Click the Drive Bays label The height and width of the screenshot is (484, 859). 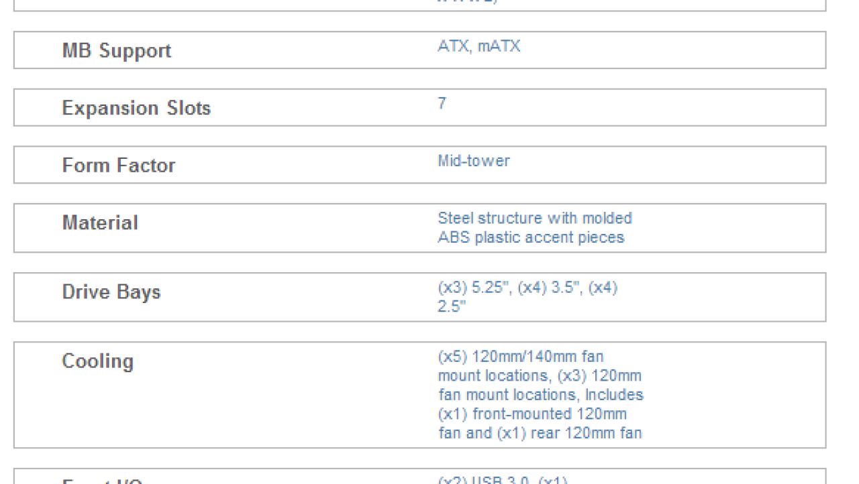[111, 292]
